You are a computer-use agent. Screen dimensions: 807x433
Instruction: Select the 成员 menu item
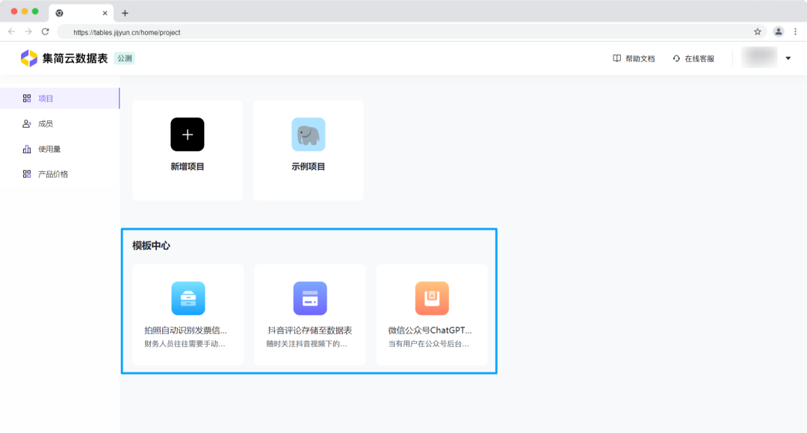click(x=60, y=123)
